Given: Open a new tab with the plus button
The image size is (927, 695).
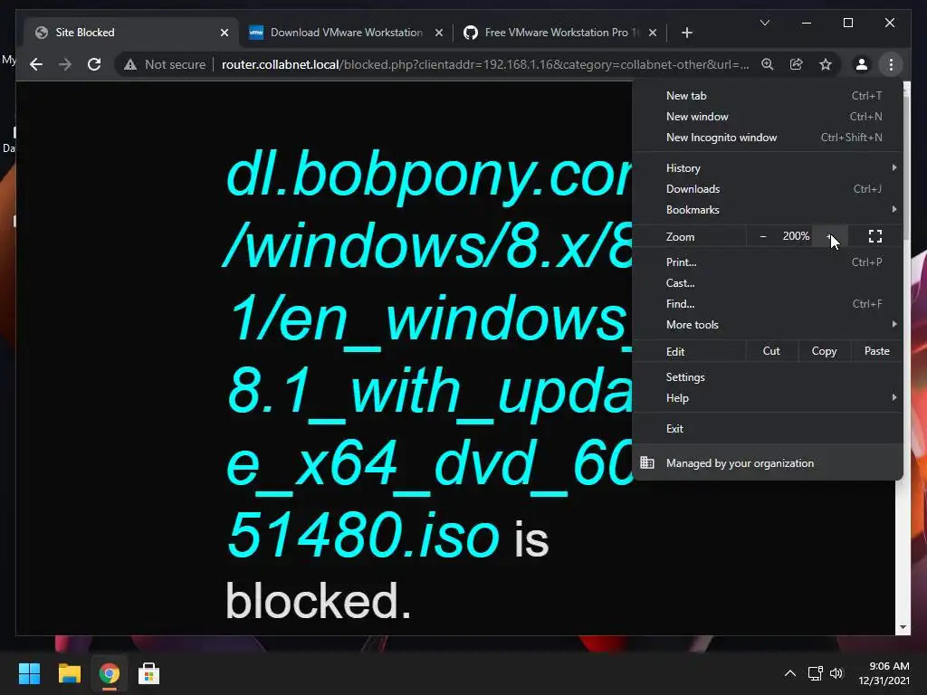Looking at the screenshot, I should coord(686,33).
